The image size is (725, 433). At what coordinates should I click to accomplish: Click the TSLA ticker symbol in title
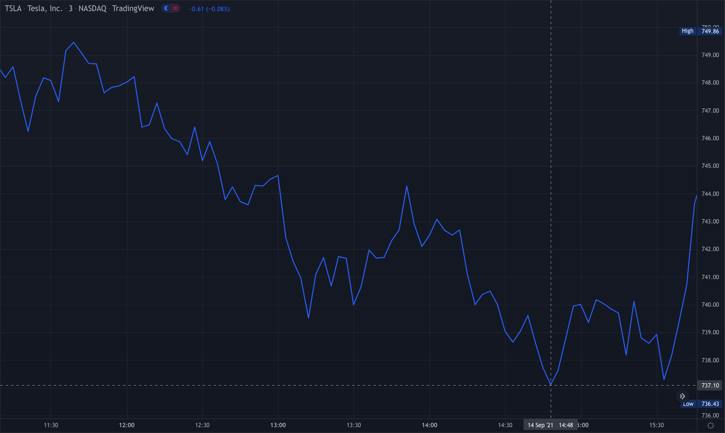(x=13, y=9)
